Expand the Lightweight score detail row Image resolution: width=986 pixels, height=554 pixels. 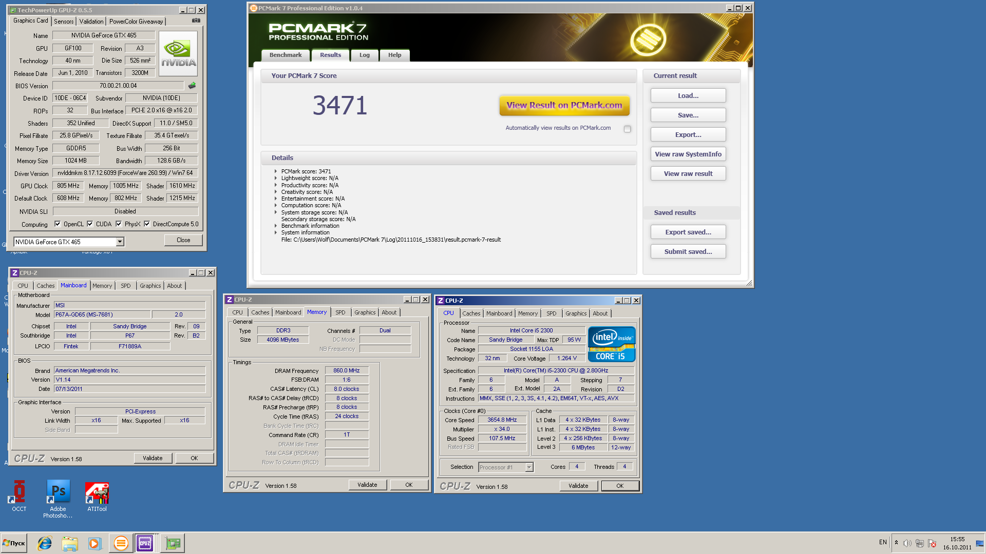tap(276, 178)
